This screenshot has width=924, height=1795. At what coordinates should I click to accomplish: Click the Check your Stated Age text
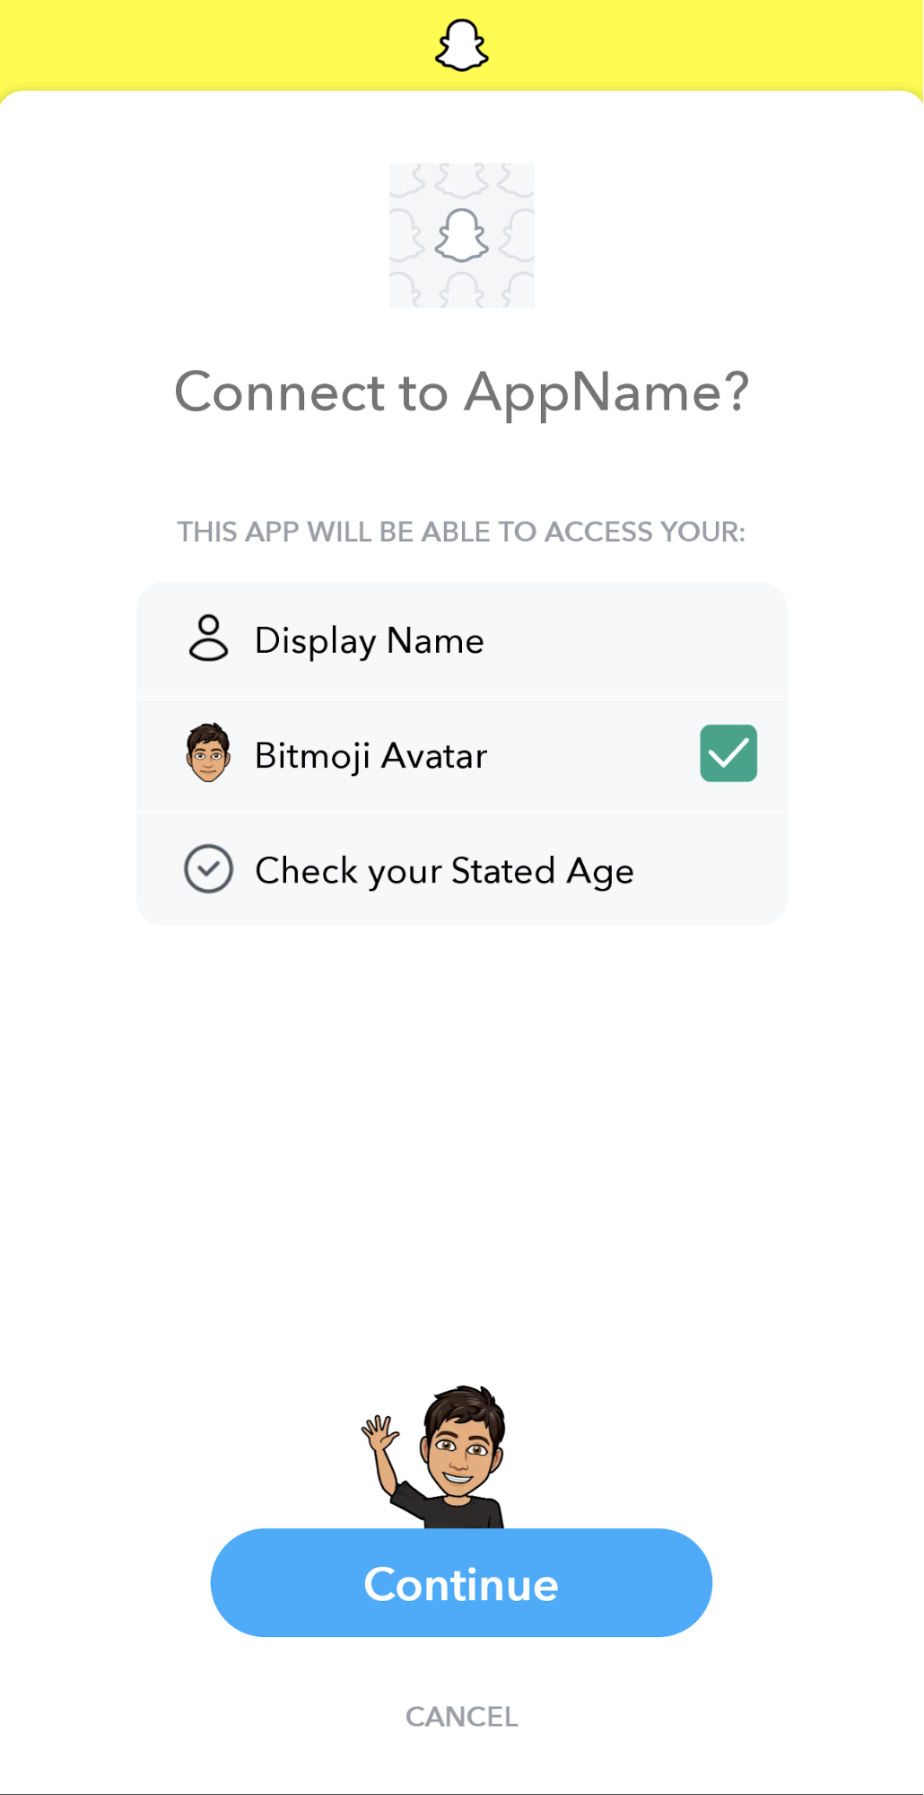444,870
